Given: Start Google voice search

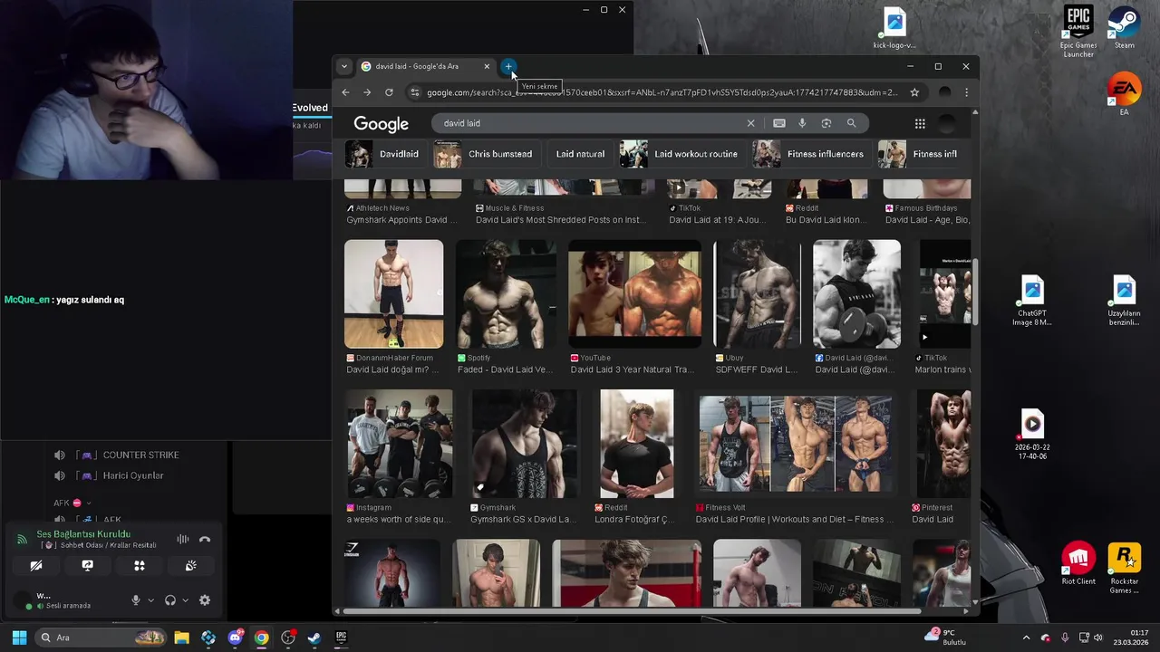Looking at the screenshot, I should (802, 123).
